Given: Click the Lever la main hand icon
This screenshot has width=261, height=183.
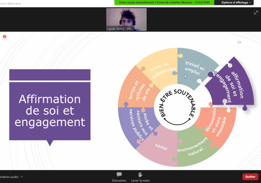Looking at the screenshot, I should 140,175.
